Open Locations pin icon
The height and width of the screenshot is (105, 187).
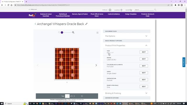tap(122, 10)
